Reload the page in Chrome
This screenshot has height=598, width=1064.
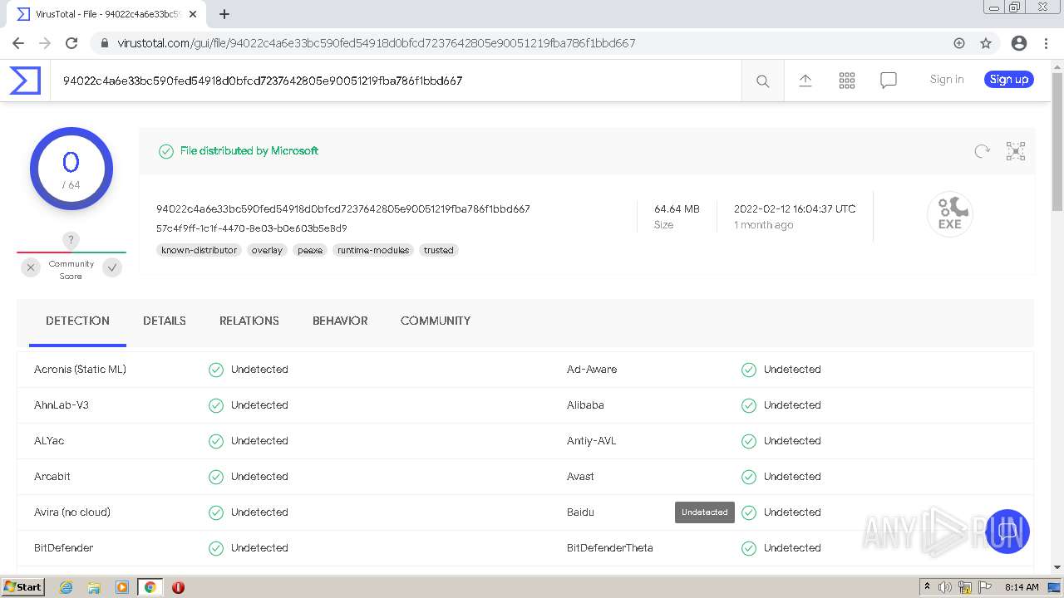pyautogui.click(x=71, y=43)
